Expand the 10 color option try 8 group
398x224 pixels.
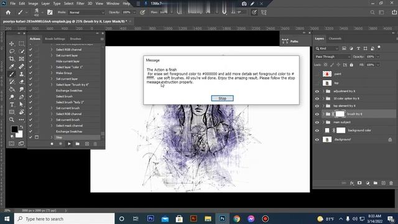323,98
